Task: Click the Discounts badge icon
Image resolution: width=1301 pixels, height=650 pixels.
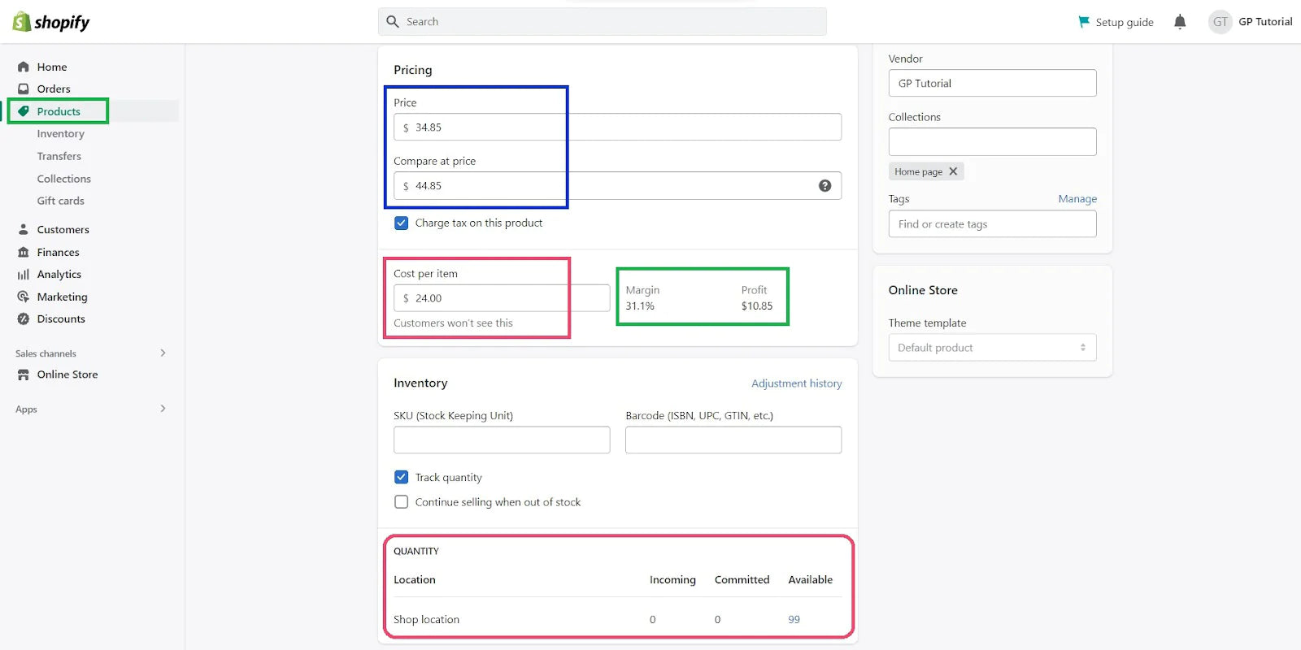Action: 24,319
